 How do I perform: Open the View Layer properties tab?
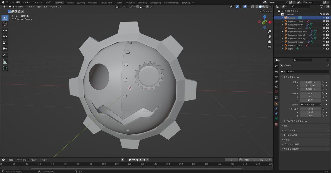click(276, 82)
